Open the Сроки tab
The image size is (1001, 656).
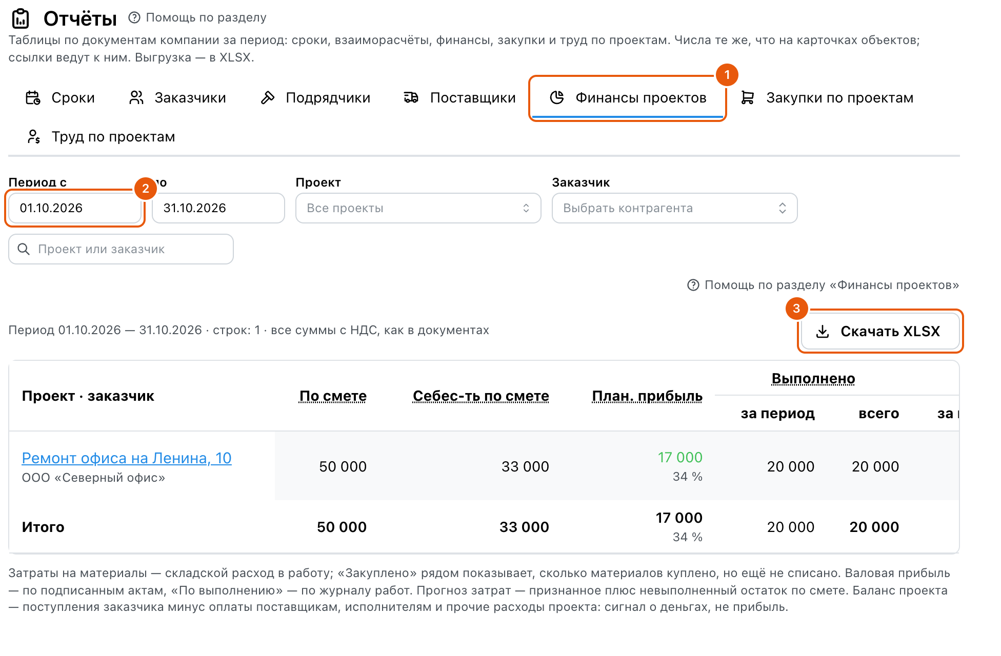coord(61,97)
